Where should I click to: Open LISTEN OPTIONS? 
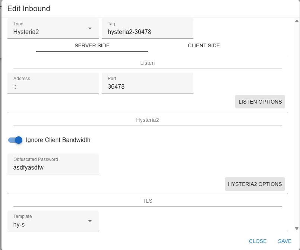point(260,102)
